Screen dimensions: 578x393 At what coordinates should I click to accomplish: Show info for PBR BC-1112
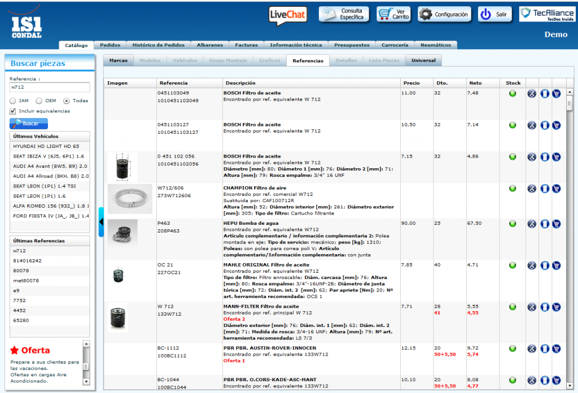[545, 349]
